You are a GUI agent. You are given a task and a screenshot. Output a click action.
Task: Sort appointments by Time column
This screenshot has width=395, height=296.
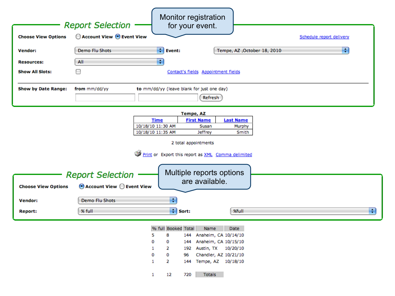[x=157, y=120]
